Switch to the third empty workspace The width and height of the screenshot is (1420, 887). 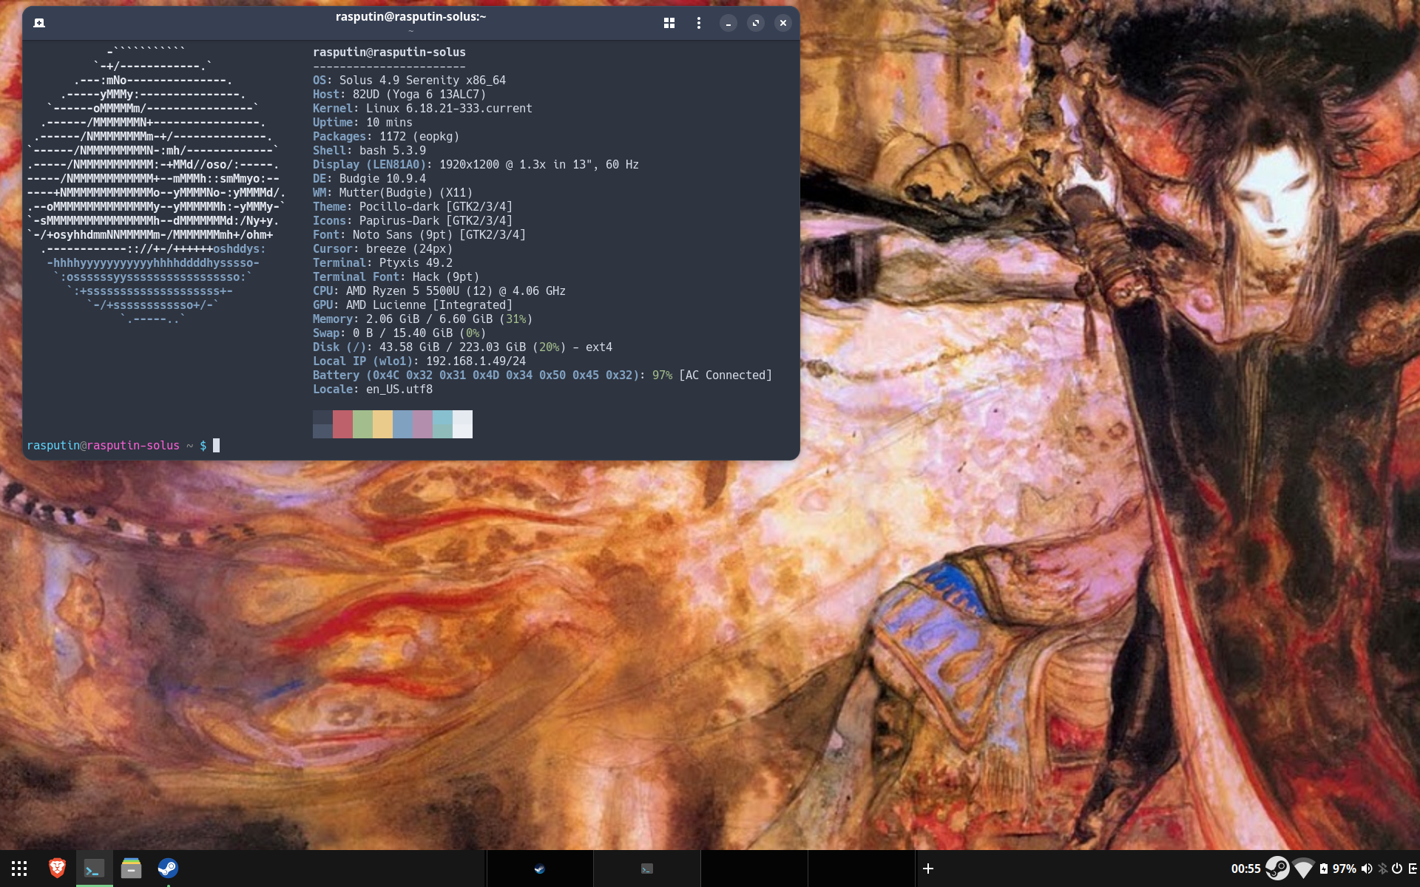tap(754, 869)
